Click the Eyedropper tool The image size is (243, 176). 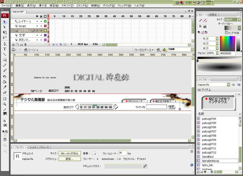click(x=5, y=87)
